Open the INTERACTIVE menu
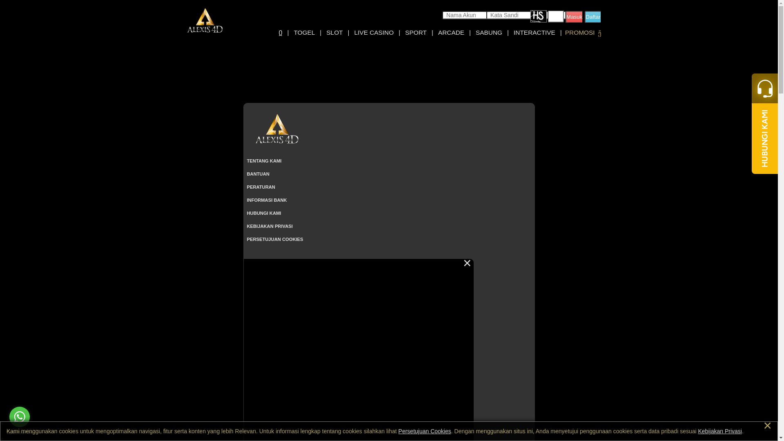 (535, 33)
